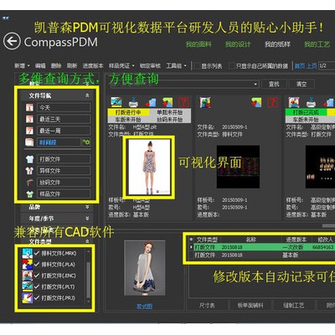
Task: Go to the 上页 previous page link
Action: pyautogui.click(x=312, y=66)
